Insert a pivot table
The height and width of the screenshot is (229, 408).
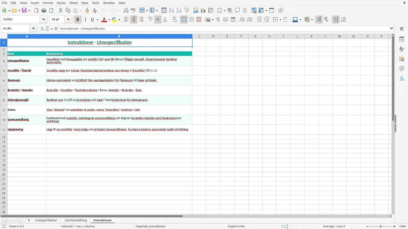[x=211, y=11]
